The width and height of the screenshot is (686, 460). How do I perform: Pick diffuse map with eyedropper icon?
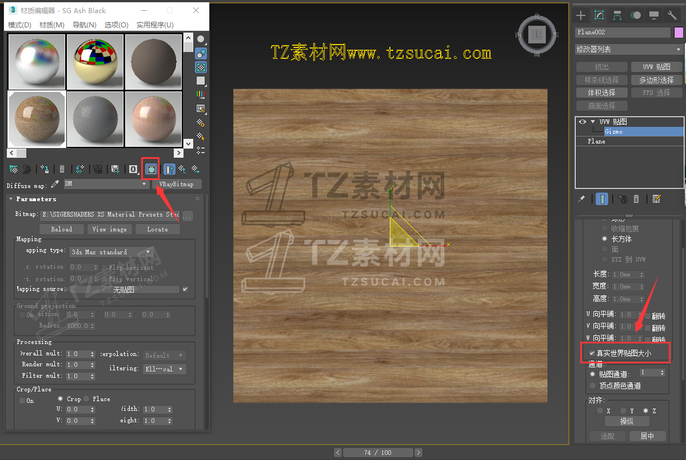[x=55, y=184]
